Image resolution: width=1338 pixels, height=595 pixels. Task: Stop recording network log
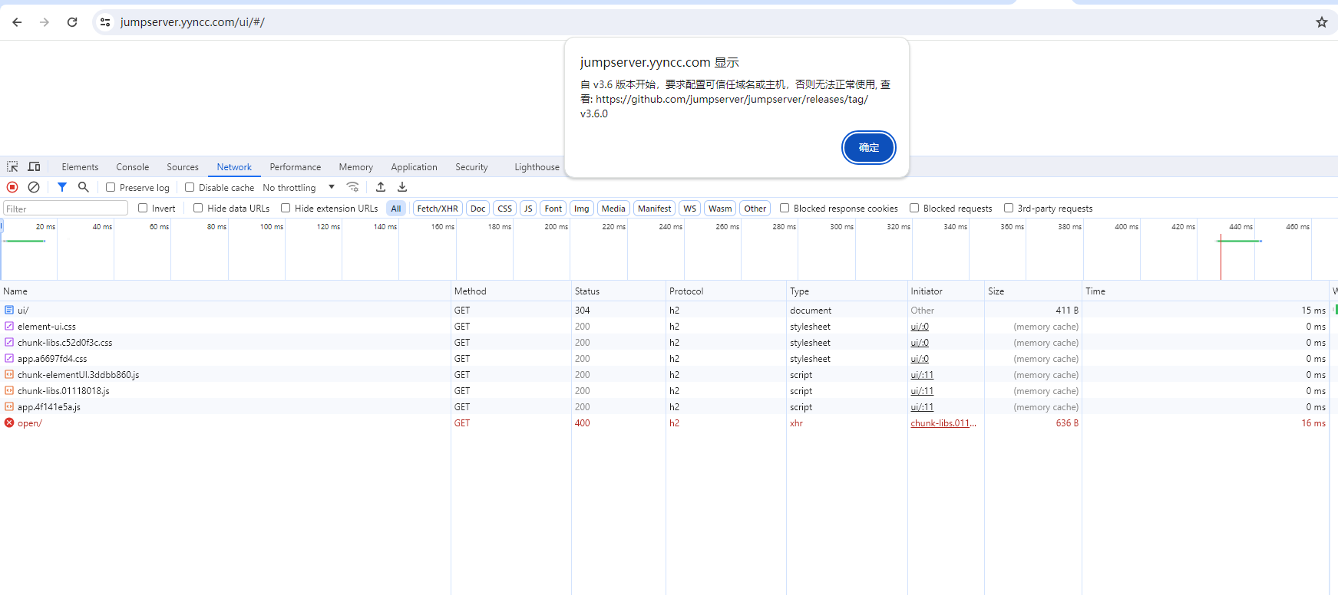tap(12, 187)
